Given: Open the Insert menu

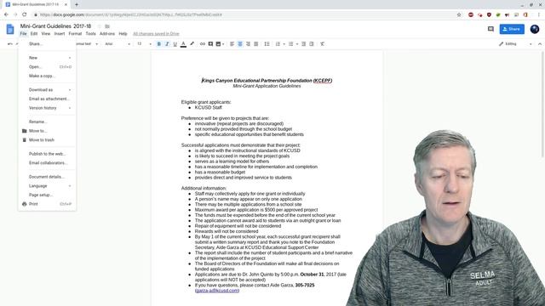Looking at the screenshot, I should (60, 34).
